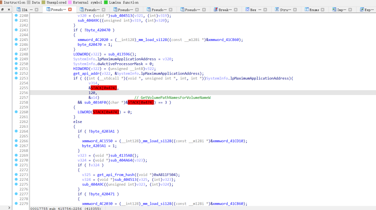Open the Hex view tab

coord(253,10)
